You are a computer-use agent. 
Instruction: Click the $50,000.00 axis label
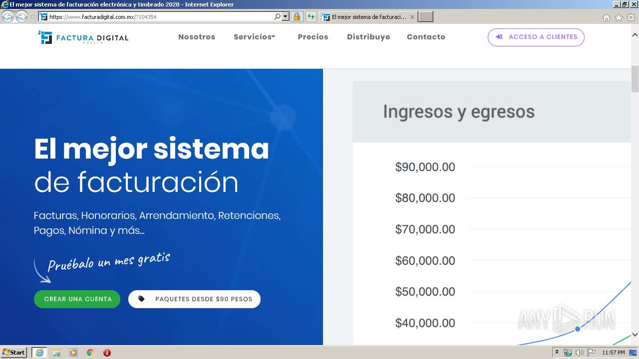coord(425,292)
